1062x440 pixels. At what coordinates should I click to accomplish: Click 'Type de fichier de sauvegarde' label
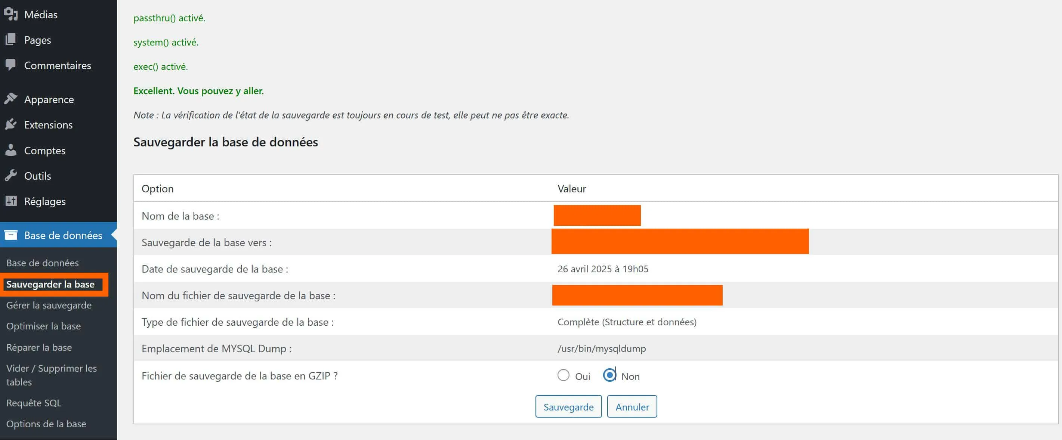237,322
